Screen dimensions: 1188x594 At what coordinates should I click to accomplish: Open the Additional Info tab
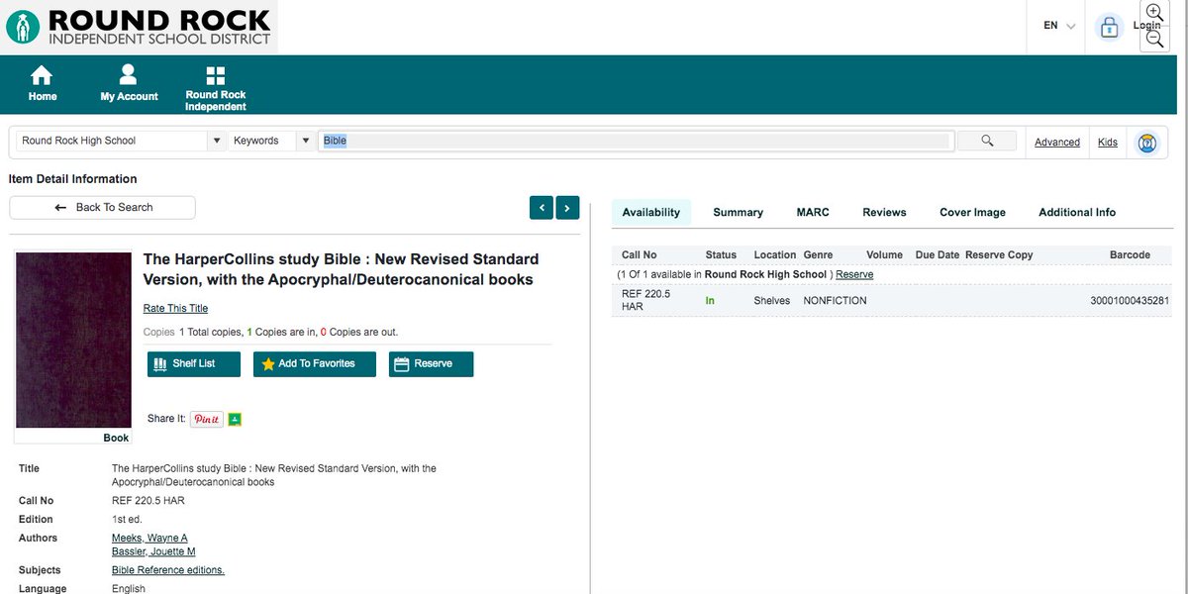(x=1077, y=212)
